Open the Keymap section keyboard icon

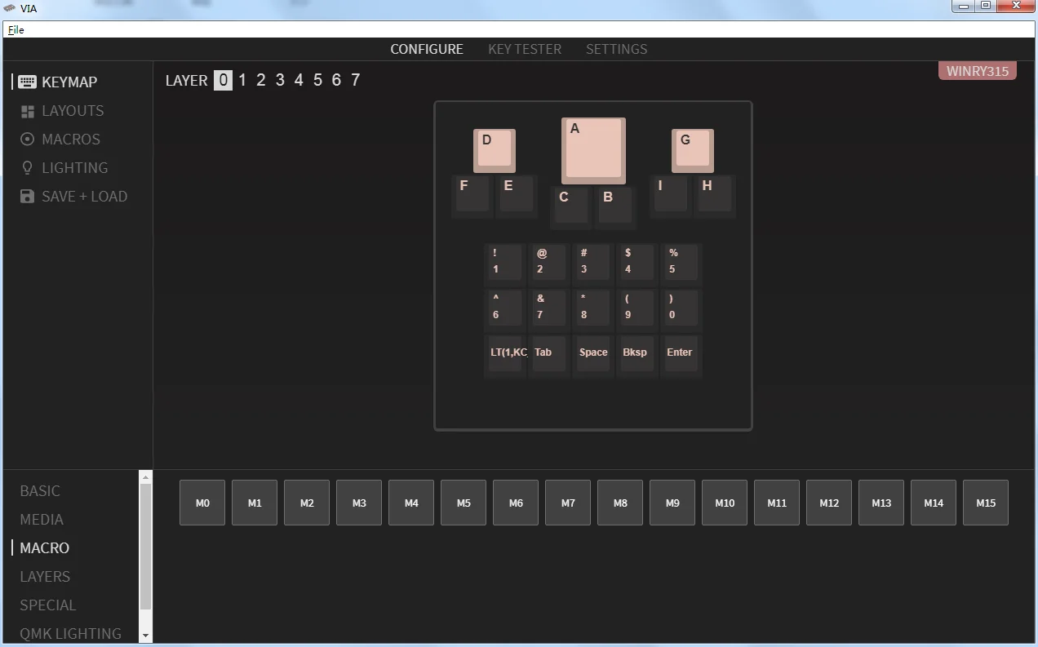(x=27, y=82)
